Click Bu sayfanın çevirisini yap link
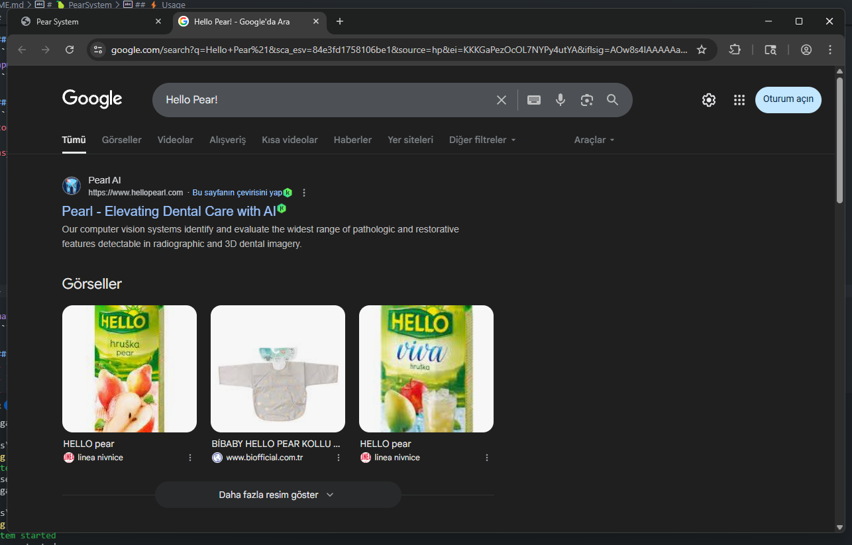The image size is (852, 545). coord(237,193)
